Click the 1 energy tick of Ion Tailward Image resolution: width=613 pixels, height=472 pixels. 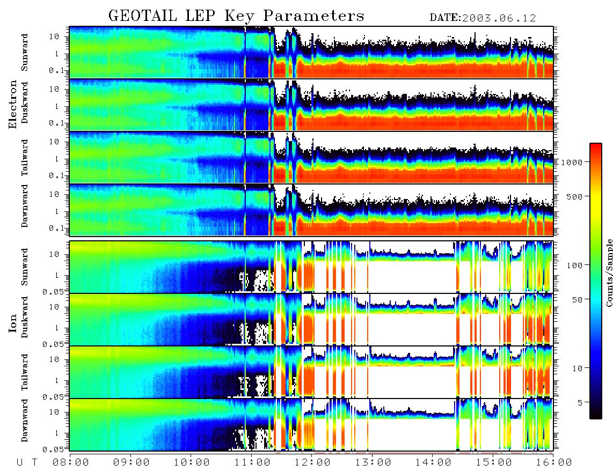tap(57, 380)
